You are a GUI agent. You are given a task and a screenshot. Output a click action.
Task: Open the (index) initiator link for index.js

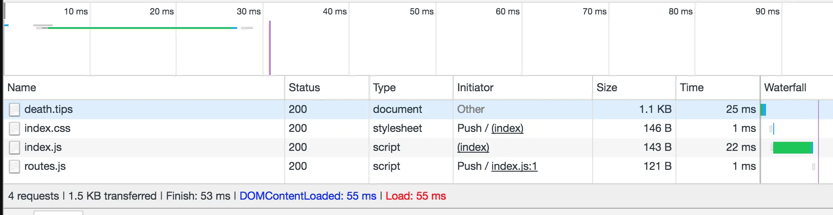(x=473, y=147)
